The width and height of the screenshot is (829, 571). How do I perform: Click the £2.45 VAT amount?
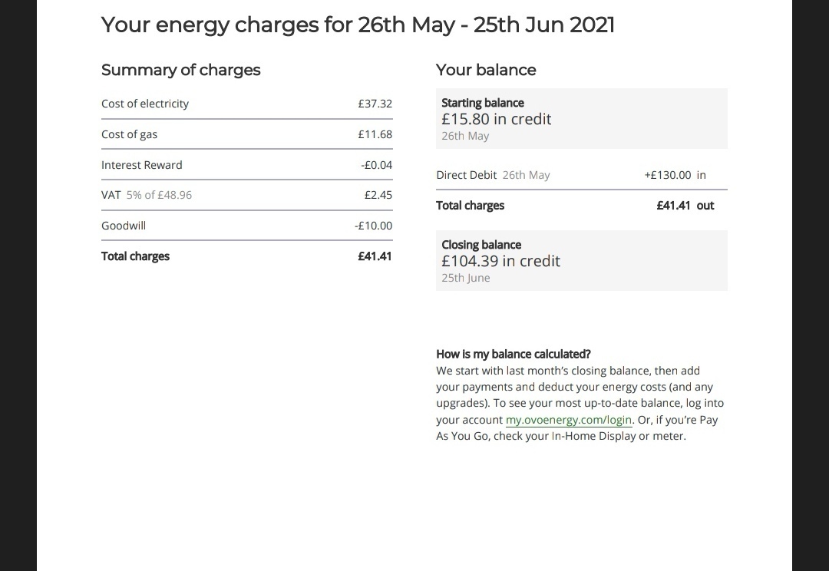378,195
